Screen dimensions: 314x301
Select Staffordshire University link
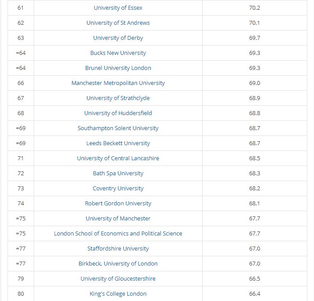point(118,248)
